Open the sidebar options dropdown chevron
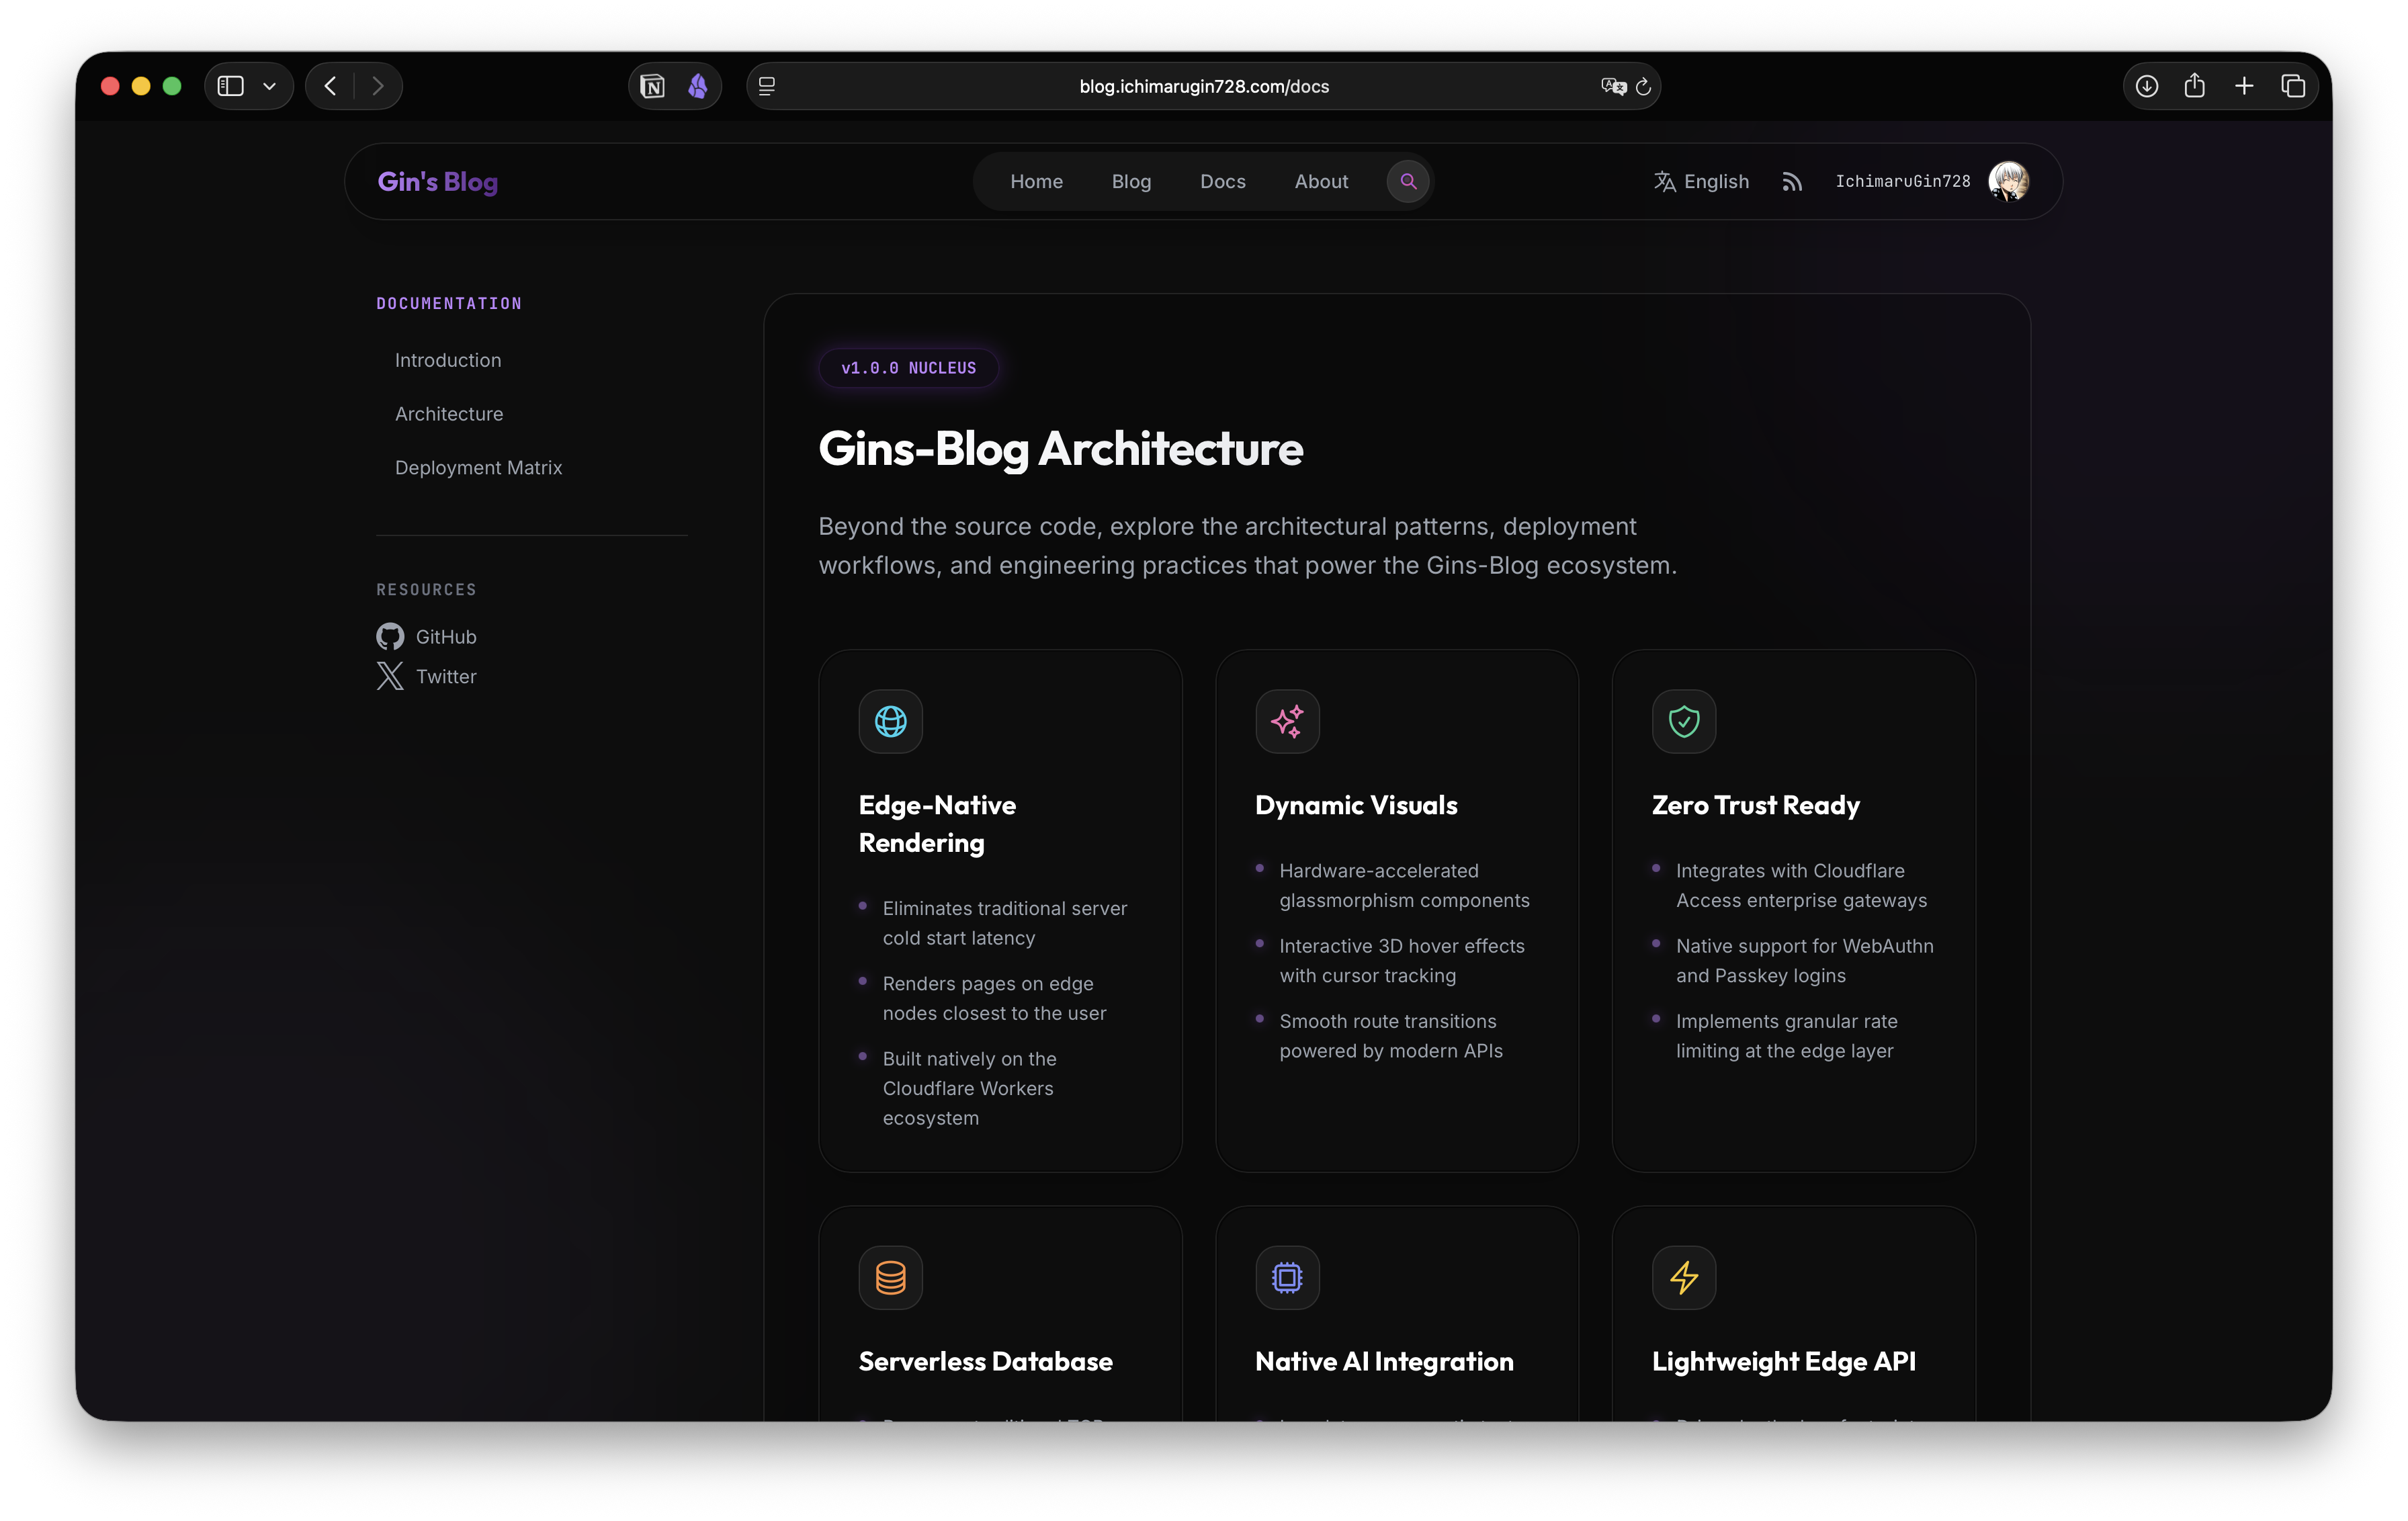The width and height of the screenshot is (2408, 1521). click(270, 86)
